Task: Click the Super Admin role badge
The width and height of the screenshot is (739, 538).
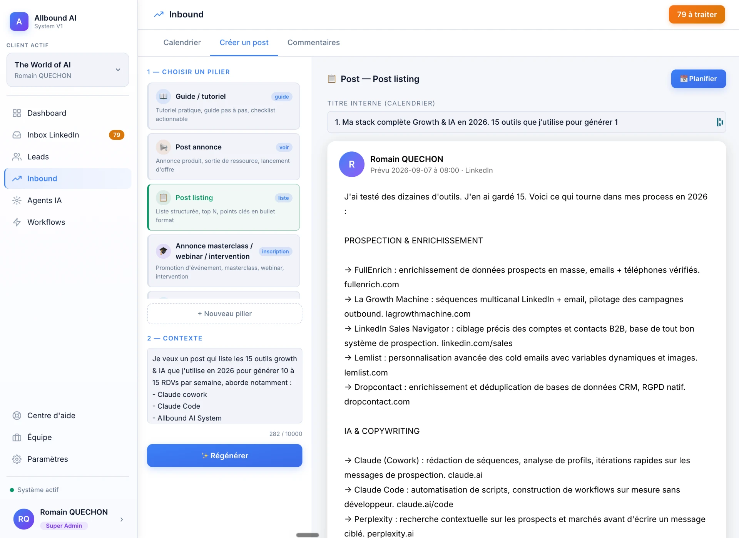Action: point(64,526)
